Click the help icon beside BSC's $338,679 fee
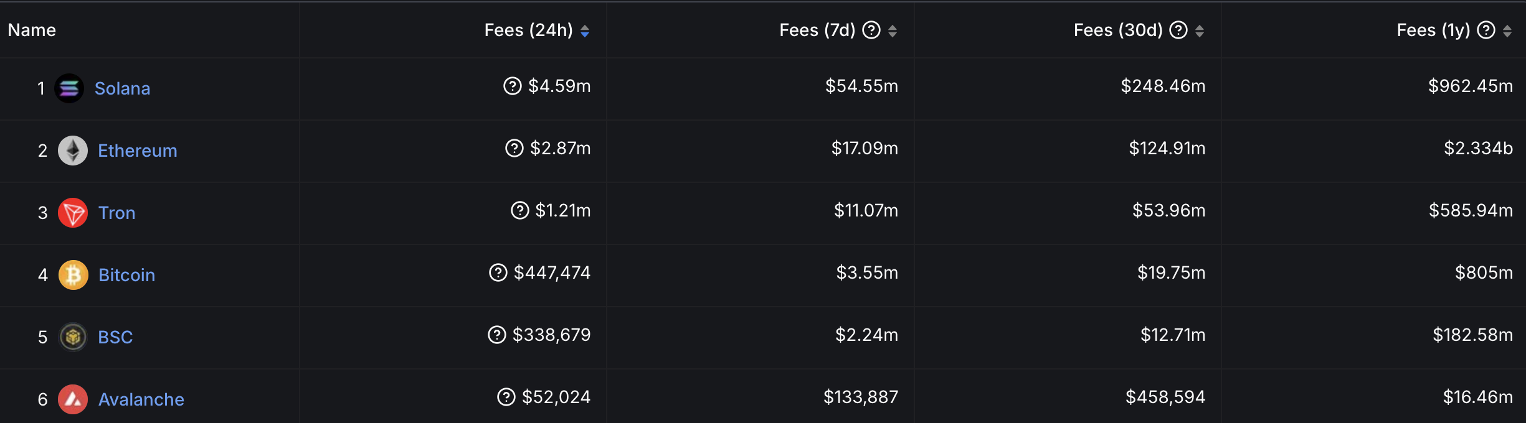Screen dimensions: 1526x423 [x=496, y=335]
